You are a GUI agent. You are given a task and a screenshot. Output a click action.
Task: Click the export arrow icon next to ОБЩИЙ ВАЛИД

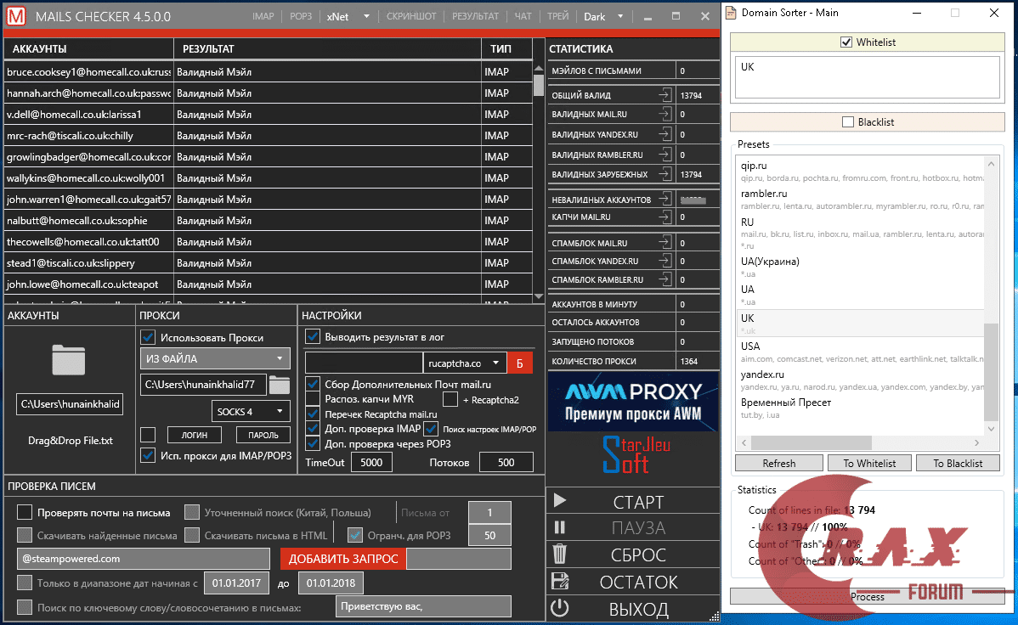(x=665, y=95)
